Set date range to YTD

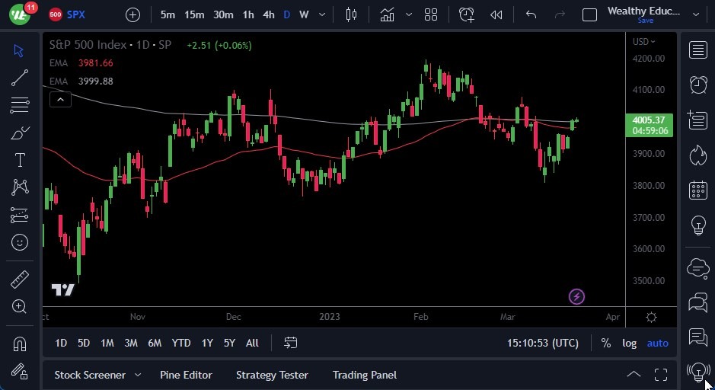(x=181, y=343)
